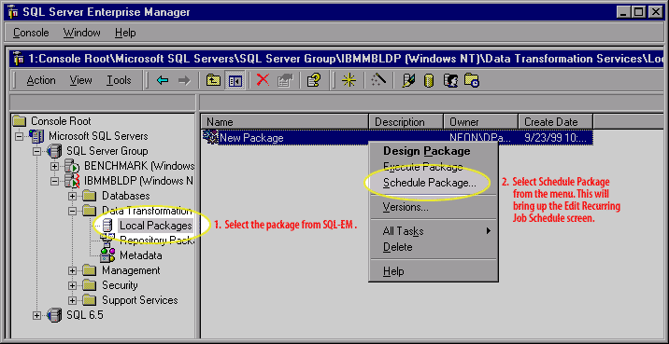Sort by the Description column header
Screen dimensions: 669x344
pos(406,122)
